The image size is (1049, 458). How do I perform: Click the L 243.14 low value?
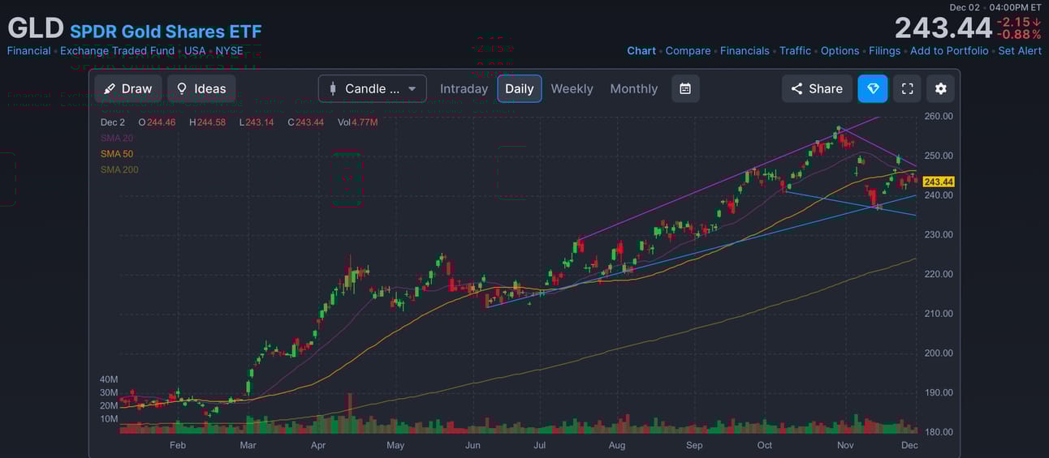click(x=257, y=122)
